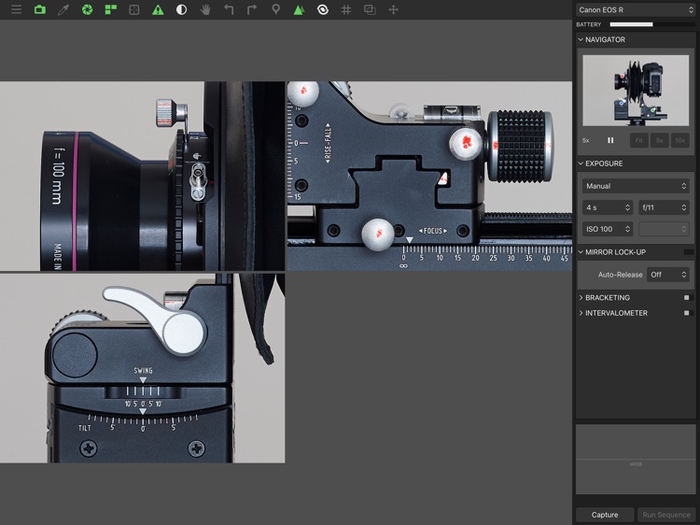The height and width of the screenshot is (525, 700).
Task: Open the hamburger menu
Action: [16, 9]
